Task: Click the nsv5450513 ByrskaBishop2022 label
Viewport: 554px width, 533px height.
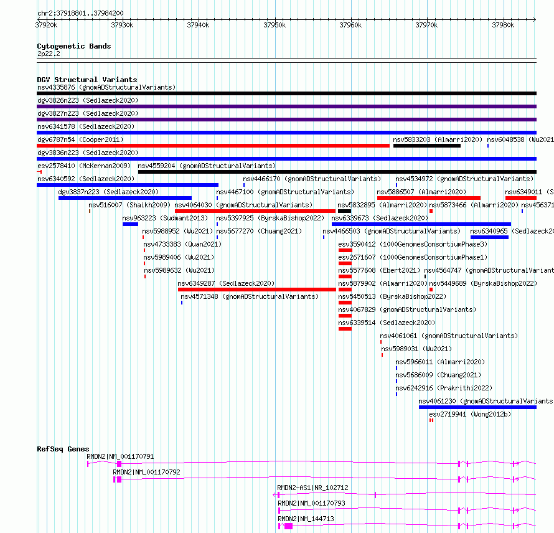Action: click(x=392, y=296)
